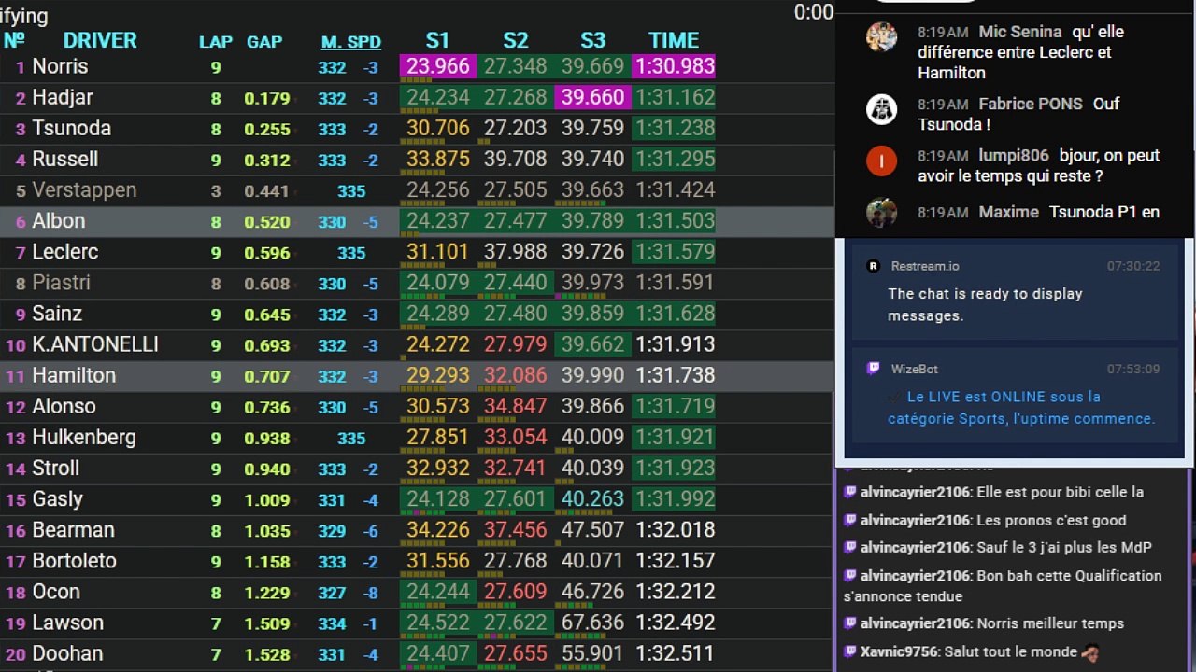Click Hamilton's red S2 time 32.086
This screenshot has width=1196, height=672.
tap(516, 374)
